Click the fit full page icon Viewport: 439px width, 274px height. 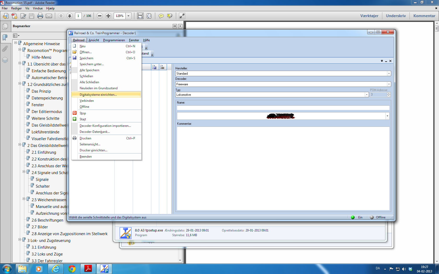pos(149,16)
